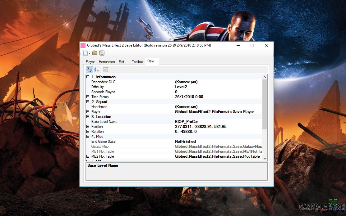Click the Dependent DLC (Коллекция) value
The width and height of the screenshot is (346, 216).
coord(186,82)
